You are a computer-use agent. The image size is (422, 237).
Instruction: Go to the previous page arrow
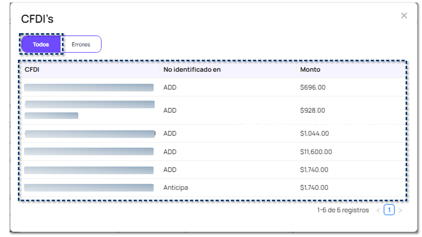click(x=378, y=210)
